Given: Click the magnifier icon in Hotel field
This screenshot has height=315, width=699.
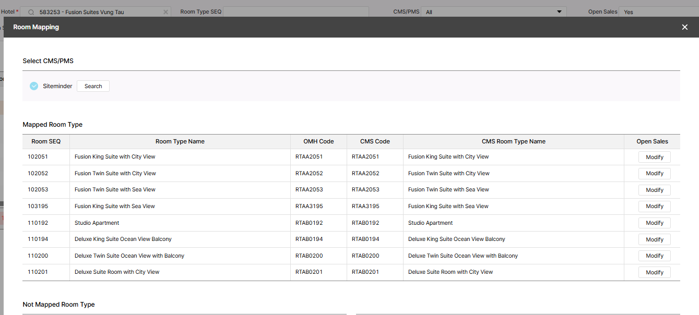Looking at the screenshot, I should click(31, 12).
